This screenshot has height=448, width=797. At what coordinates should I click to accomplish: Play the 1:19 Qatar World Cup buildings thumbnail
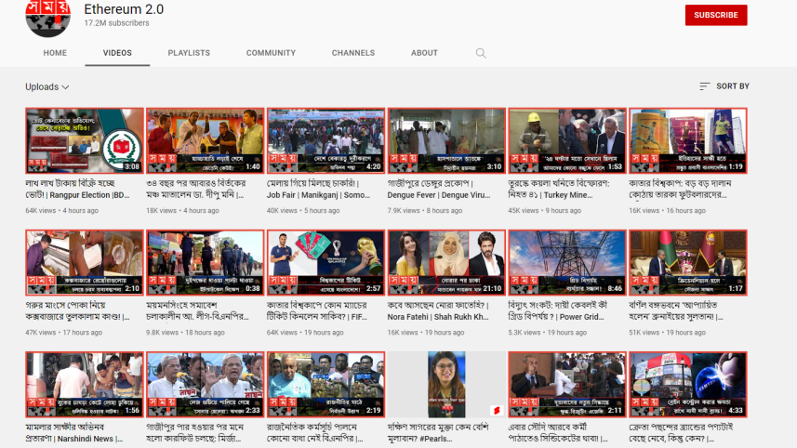click(688, 140)
